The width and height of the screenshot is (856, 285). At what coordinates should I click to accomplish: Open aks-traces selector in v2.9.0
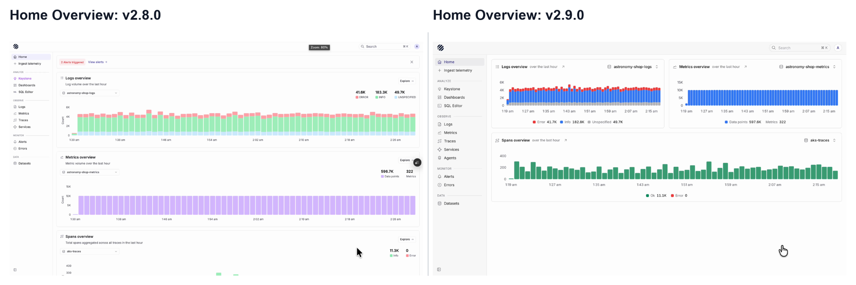(820, 140)
